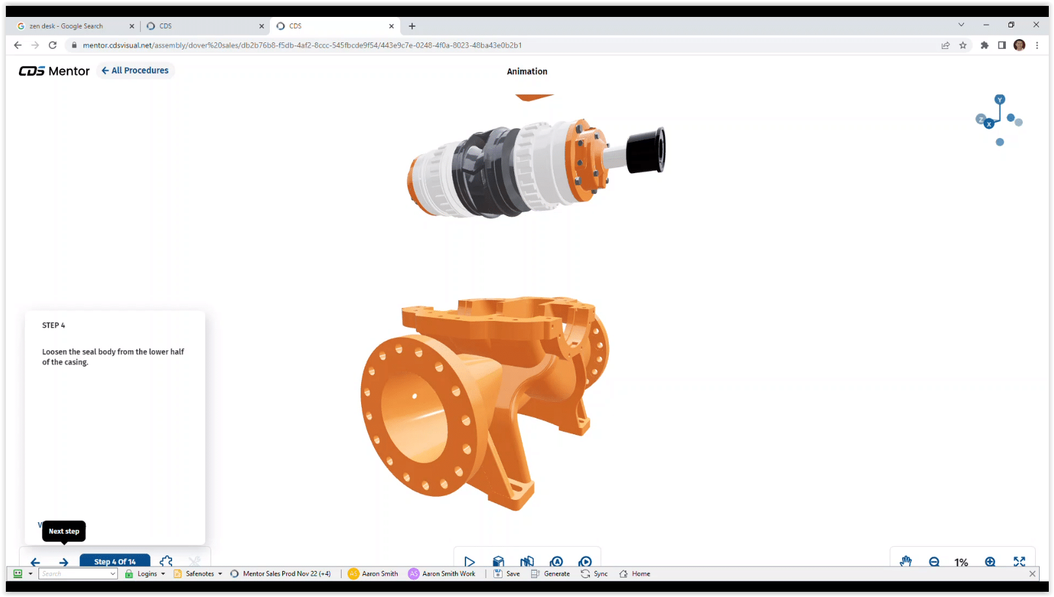The height and width of the screenshot is (597, 1054).
Task: Zoom in with the plus magnifier
Action: point(990,561)
